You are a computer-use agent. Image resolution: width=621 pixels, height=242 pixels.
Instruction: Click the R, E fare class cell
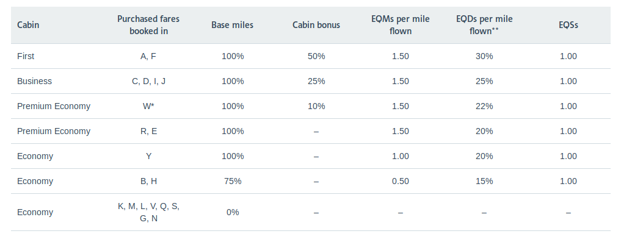[148, 131]
